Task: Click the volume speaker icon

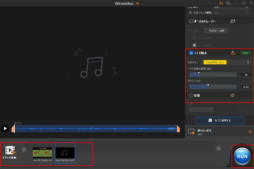Action: tap(233, 95)
